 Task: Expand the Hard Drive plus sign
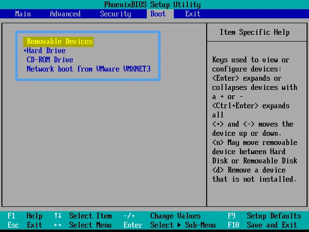click(x=25, y=51)
